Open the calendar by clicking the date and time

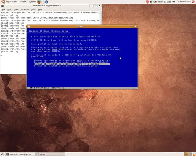(x=165, y=2)
